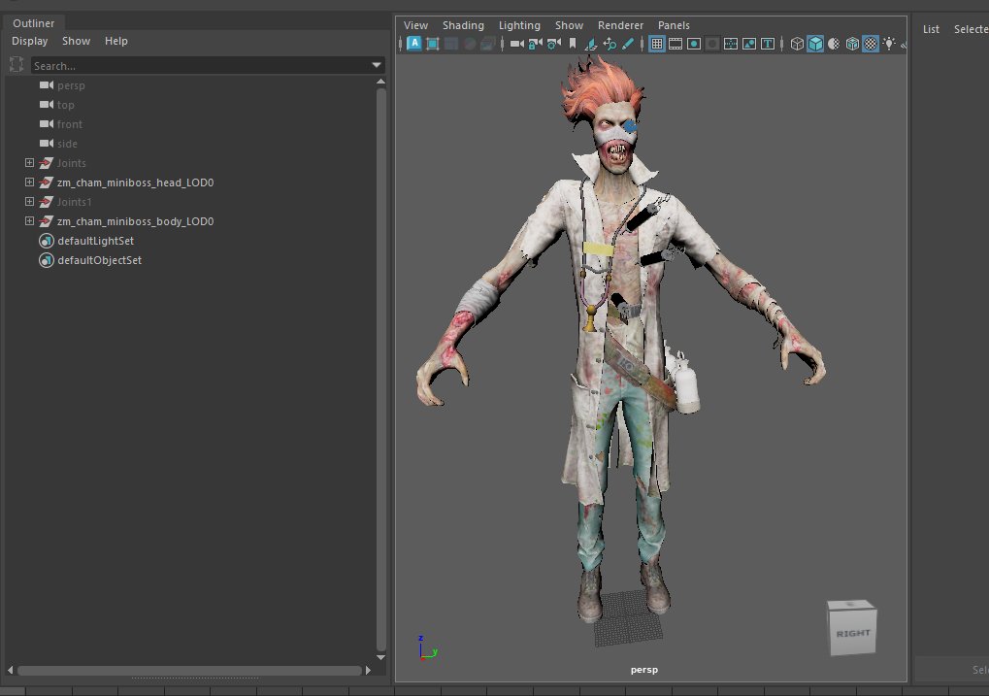
Task: Open the viewport Show menu
Action: 569,25
